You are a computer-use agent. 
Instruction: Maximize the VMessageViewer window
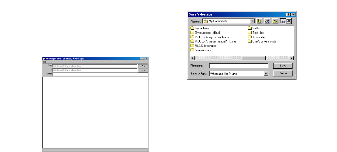click(x=144, y=59)
